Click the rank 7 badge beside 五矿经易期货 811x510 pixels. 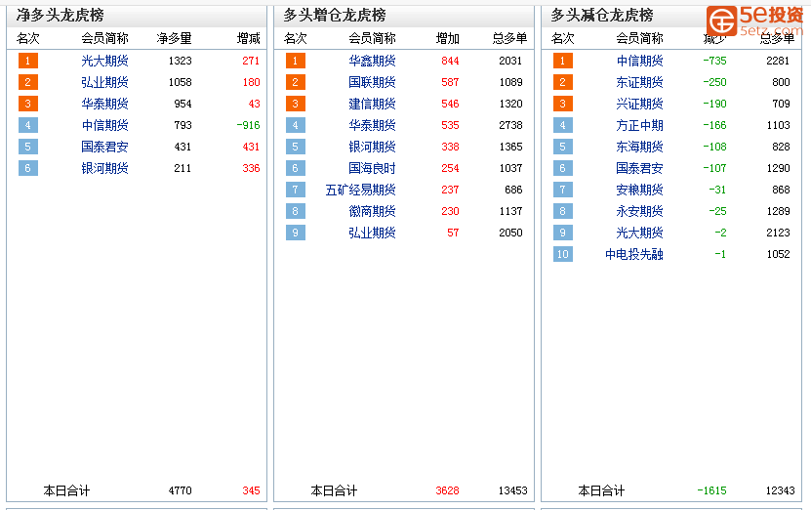pos(296,190)
